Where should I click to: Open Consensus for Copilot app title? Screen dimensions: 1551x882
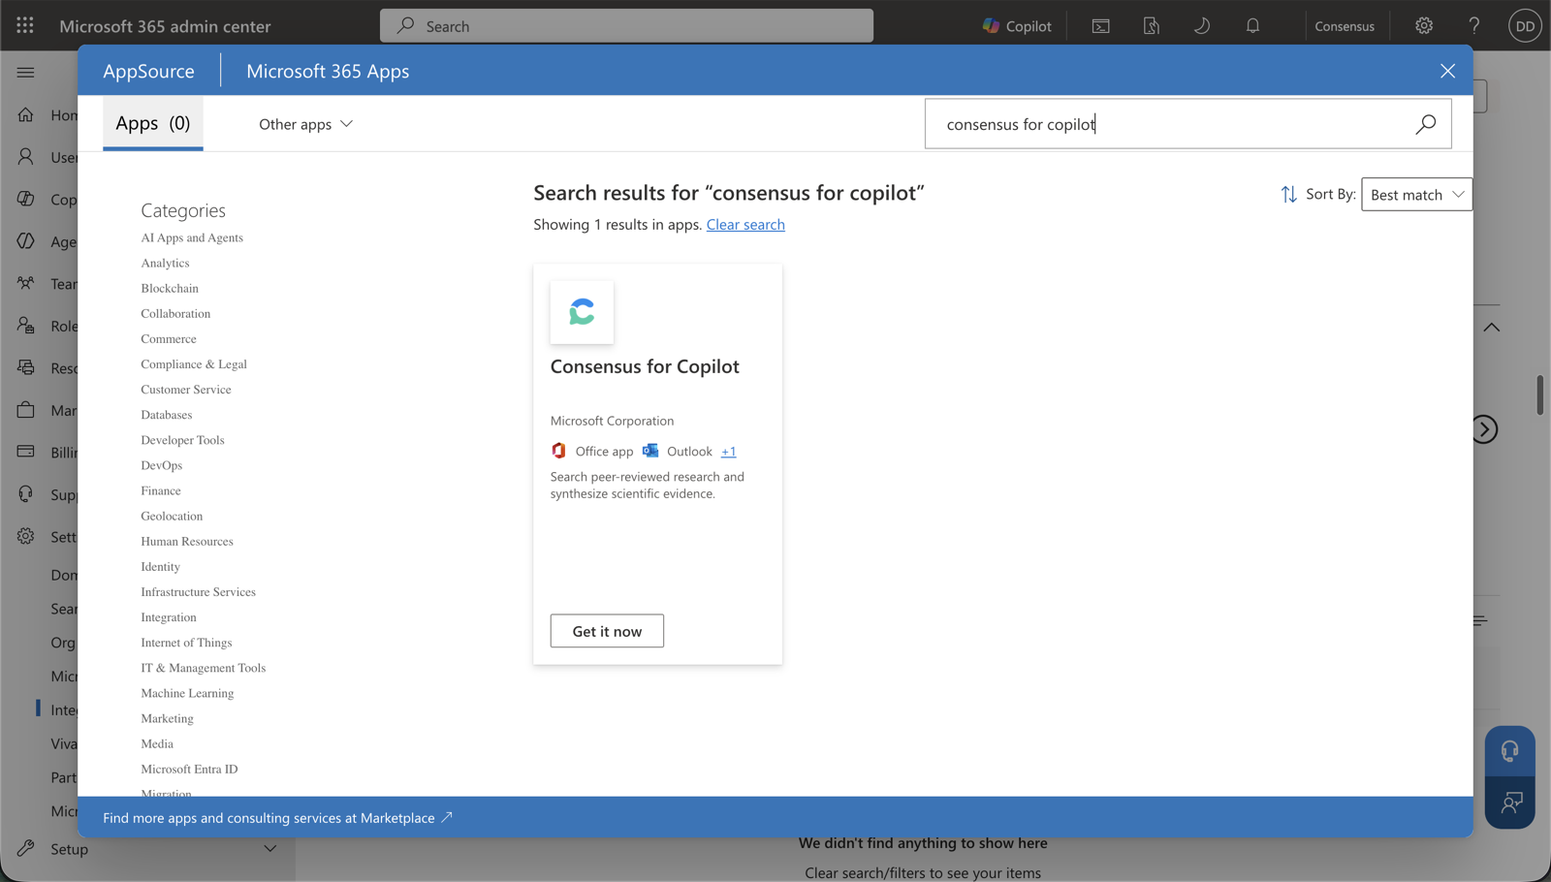click(645, 366)
